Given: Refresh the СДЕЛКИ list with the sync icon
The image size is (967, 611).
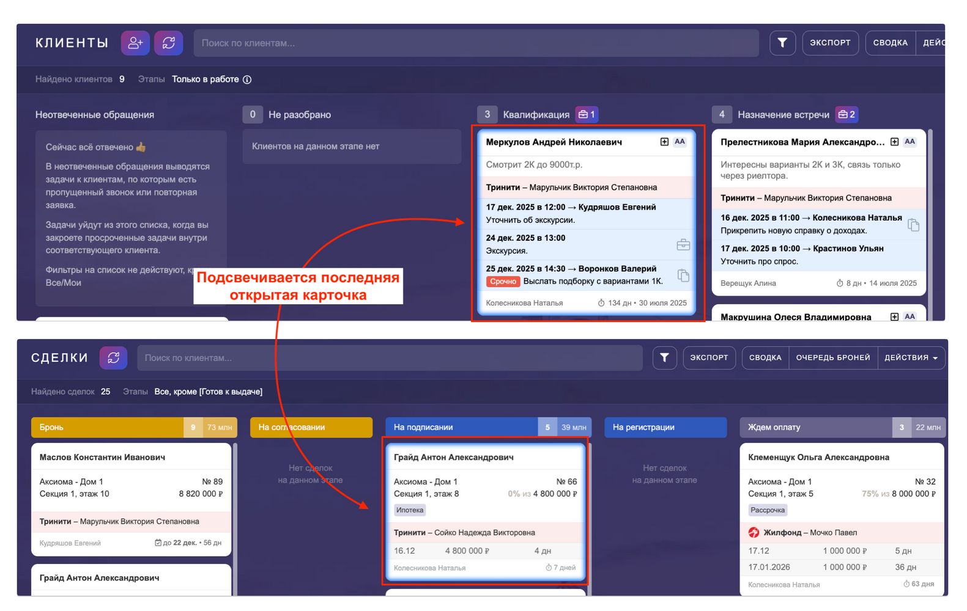Looking at the screenshot, I should [x=114, y=358].
